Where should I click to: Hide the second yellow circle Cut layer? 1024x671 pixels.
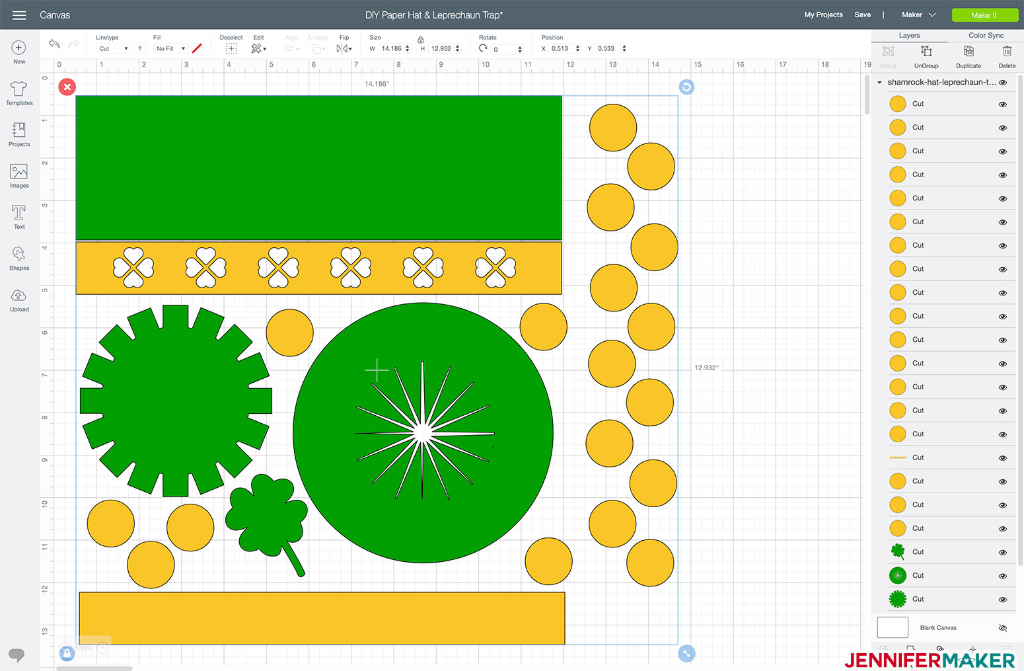click(1003, 128)
